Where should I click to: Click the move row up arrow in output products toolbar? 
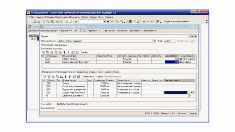click(x=64, y=52)
